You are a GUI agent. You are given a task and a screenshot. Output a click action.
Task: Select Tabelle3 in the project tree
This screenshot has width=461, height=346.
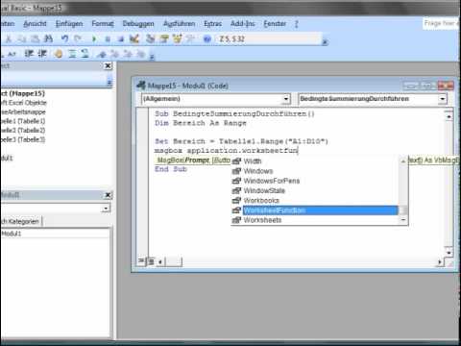tap(22, 139)
